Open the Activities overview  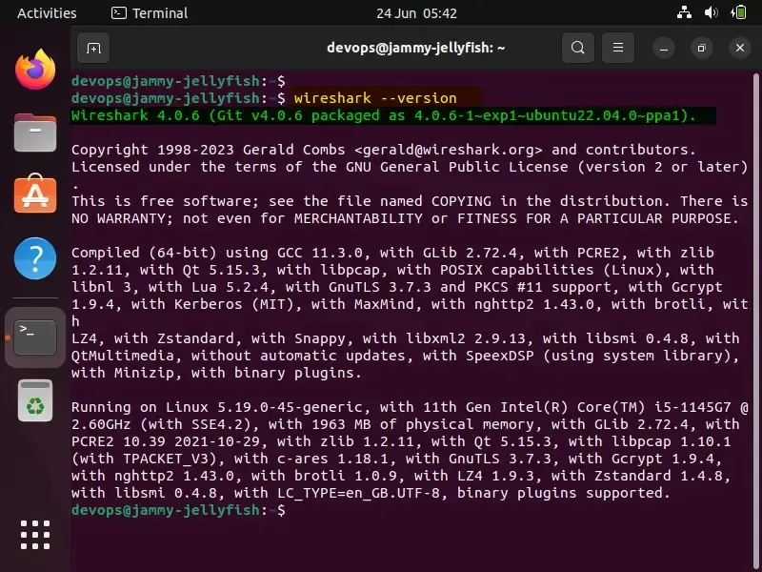coord(48,13)
